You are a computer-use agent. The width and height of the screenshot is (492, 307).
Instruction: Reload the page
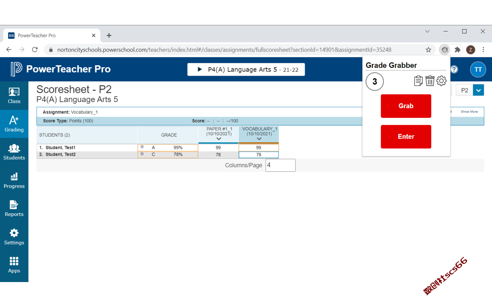(35, 50)
